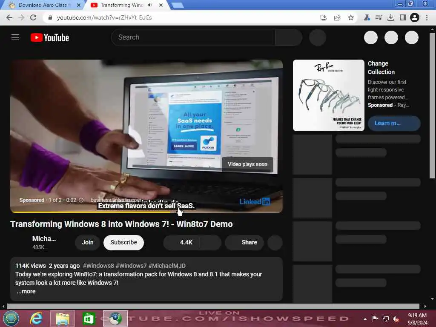Dislike the video next to 4.4K
The image size is (436, 327).
(x=210, y=242)
